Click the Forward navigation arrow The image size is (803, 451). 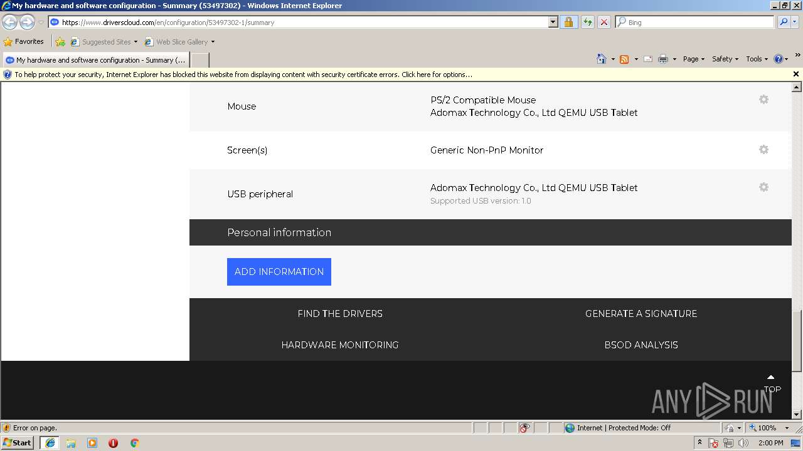(27, 23)
